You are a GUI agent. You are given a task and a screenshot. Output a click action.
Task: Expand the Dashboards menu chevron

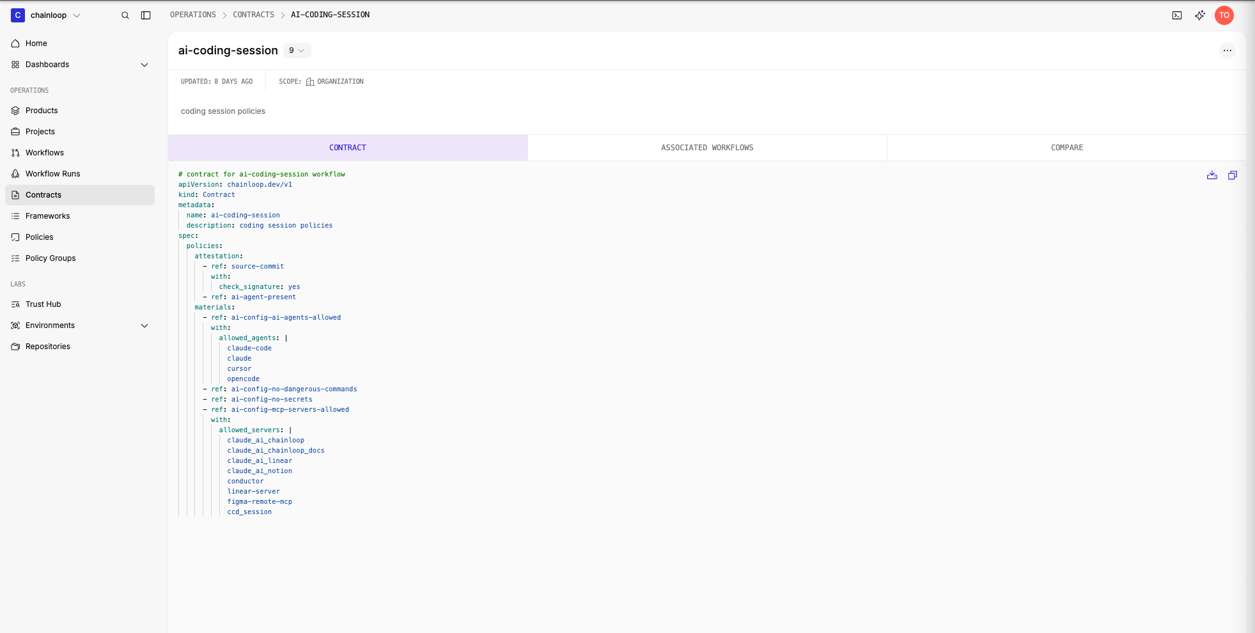click(x=144, y=65)
